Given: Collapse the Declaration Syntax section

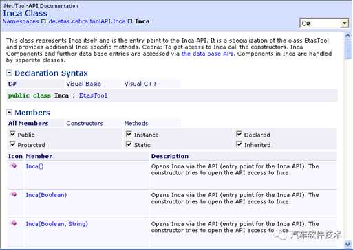Looking at the screenshot, I should pyautogui.click(x=9, y=73).
